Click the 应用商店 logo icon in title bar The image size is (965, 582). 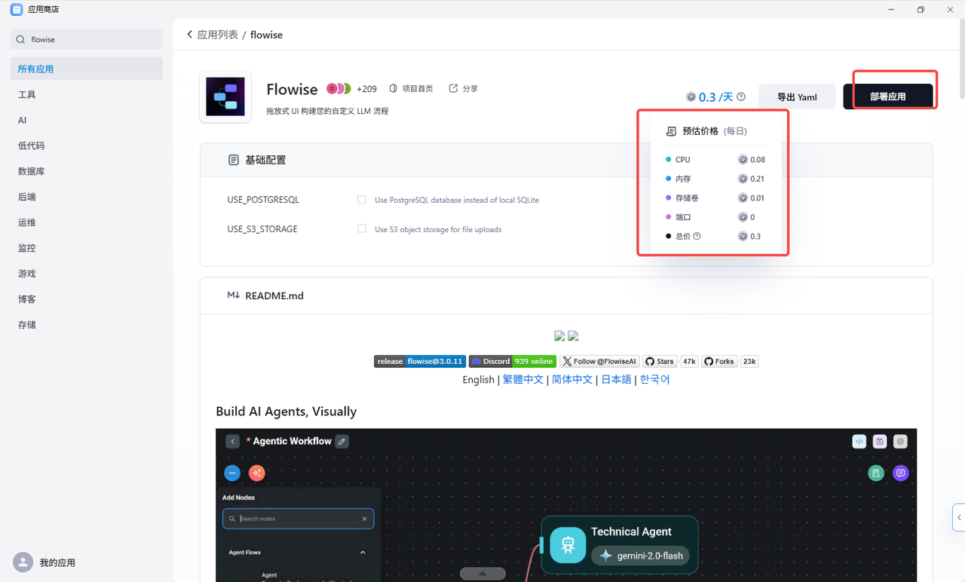(17, 10)
